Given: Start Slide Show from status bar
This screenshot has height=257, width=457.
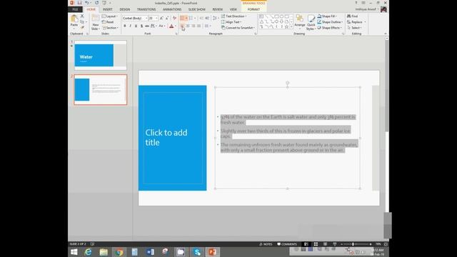Looking at the screenshot, I should tap(335, 244).
